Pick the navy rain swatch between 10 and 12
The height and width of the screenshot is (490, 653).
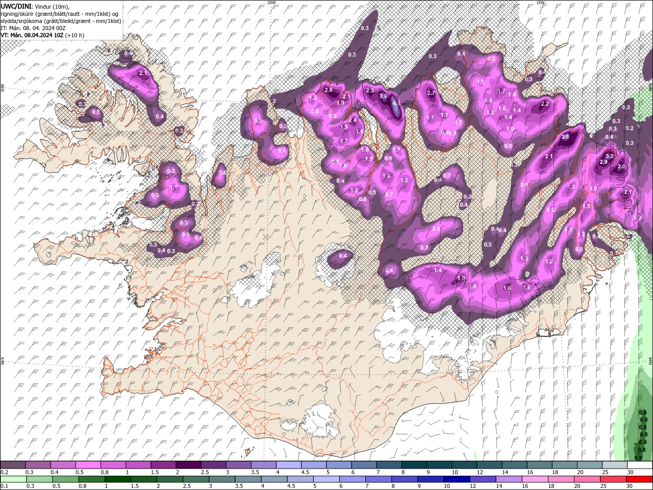(456, 479)
